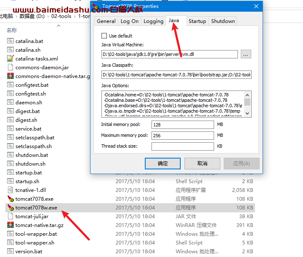
Task: Click the commons-daemon.jar file icon
Action: [x=10, y=67]
